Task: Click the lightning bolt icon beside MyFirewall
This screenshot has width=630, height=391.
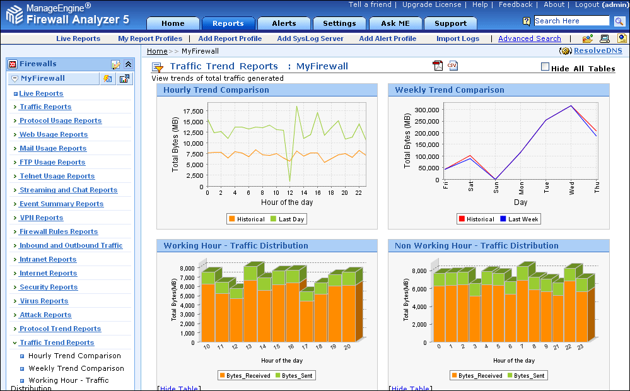Action: pyautogui.click(x=108, y=79)
